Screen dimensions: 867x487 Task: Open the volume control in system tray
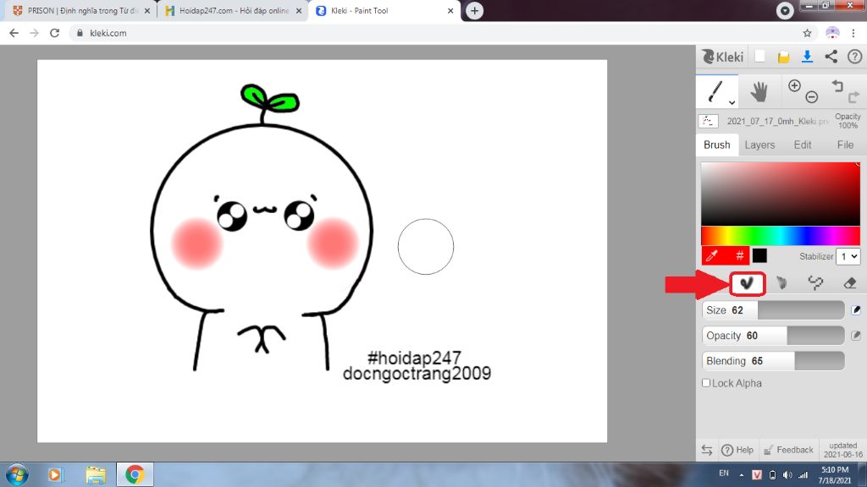pyautogui.click(x=787, y=475)
